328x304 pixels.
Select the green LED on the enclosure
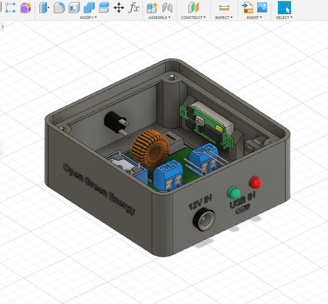(x=233, y=193)
